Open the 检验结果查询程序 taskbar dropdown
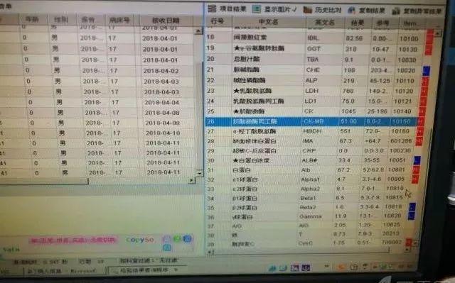 point(176,270)
